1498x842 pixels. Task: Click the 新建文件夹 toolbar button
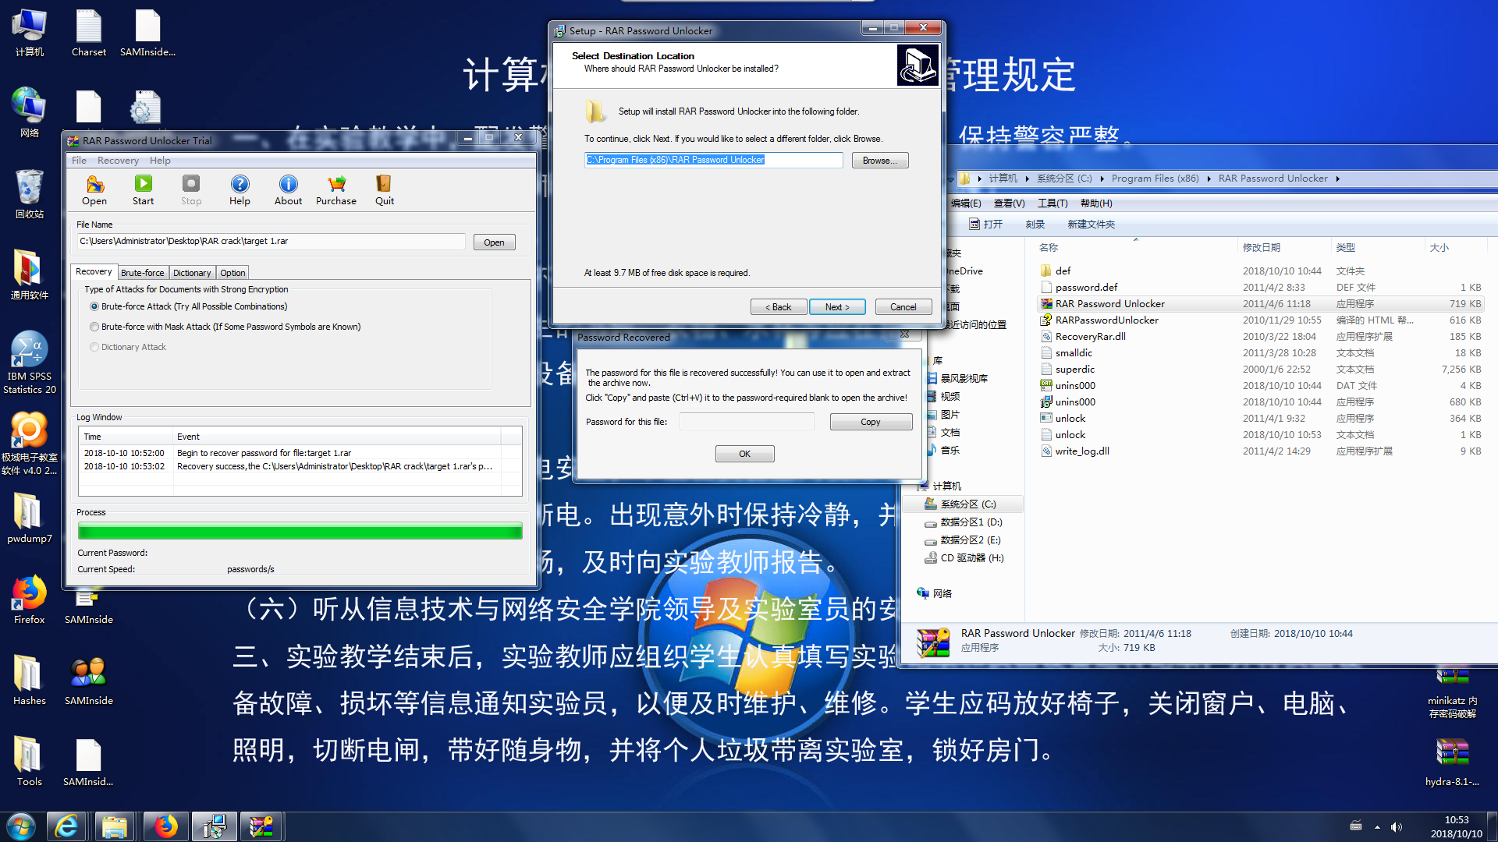pyautogui.click(x=1091, y=225)
